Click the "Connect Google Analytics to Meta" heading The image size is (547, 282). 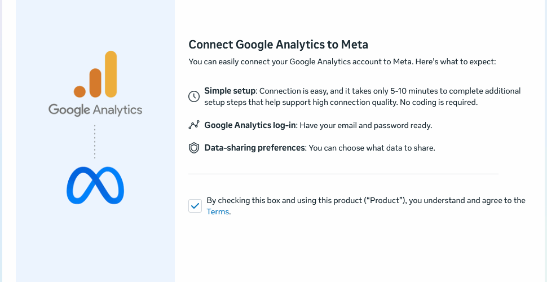(278, 45)
